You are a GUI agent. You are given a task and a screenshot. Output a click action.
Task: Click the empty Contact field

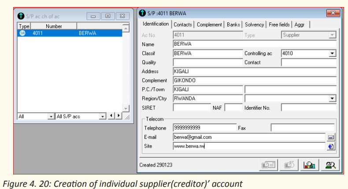click(x=309, y=63)
